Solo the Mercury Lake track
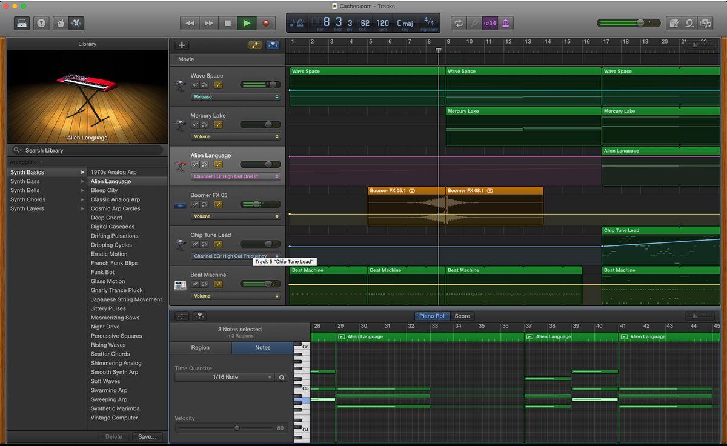Viewport: 727px width, 446px height. pos(204,125)
